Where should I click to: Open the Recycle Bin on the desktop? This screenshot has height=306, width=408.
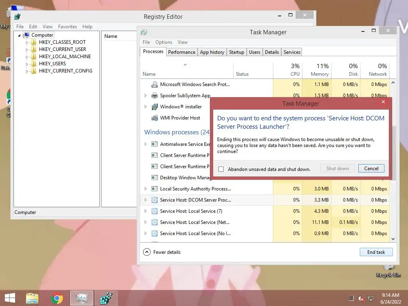tap(388, 271)
